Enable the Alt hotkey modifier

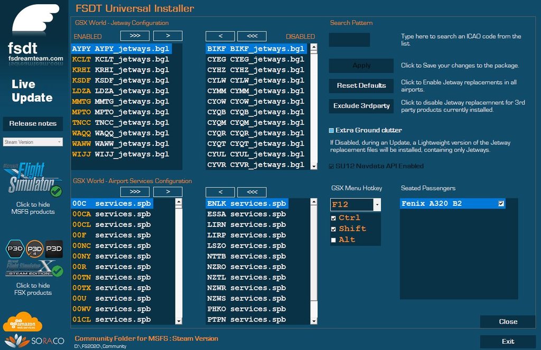(x=333, y=240)
